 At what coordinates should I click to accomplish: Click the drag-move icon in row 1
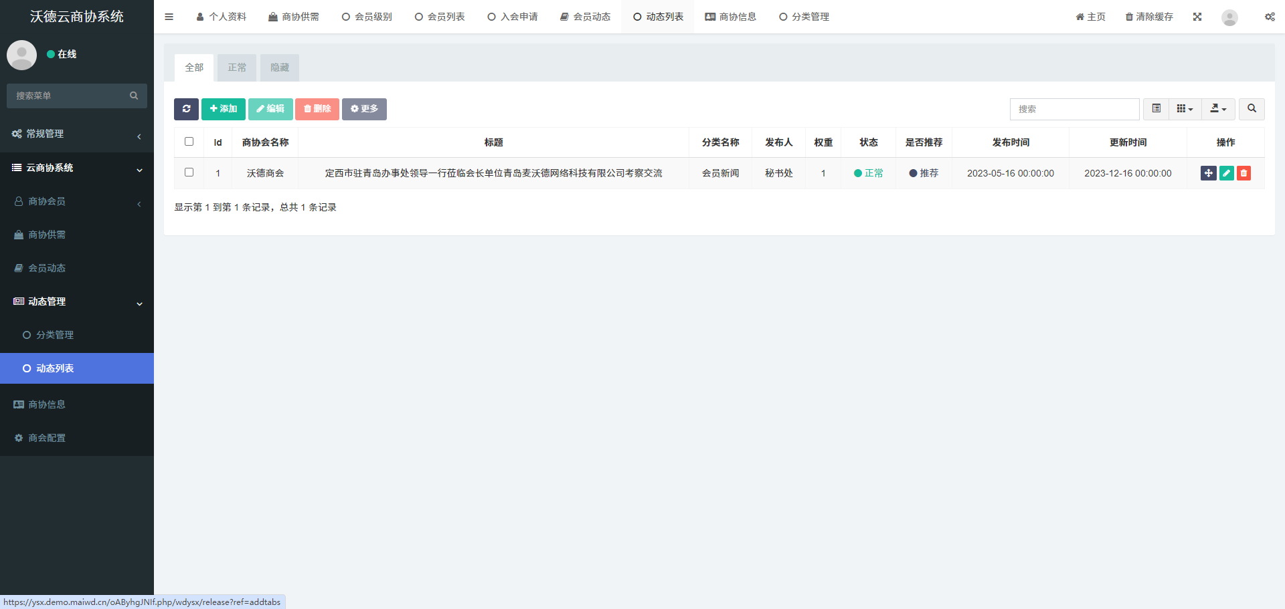pyautogui.click(x=1208, y=173)
